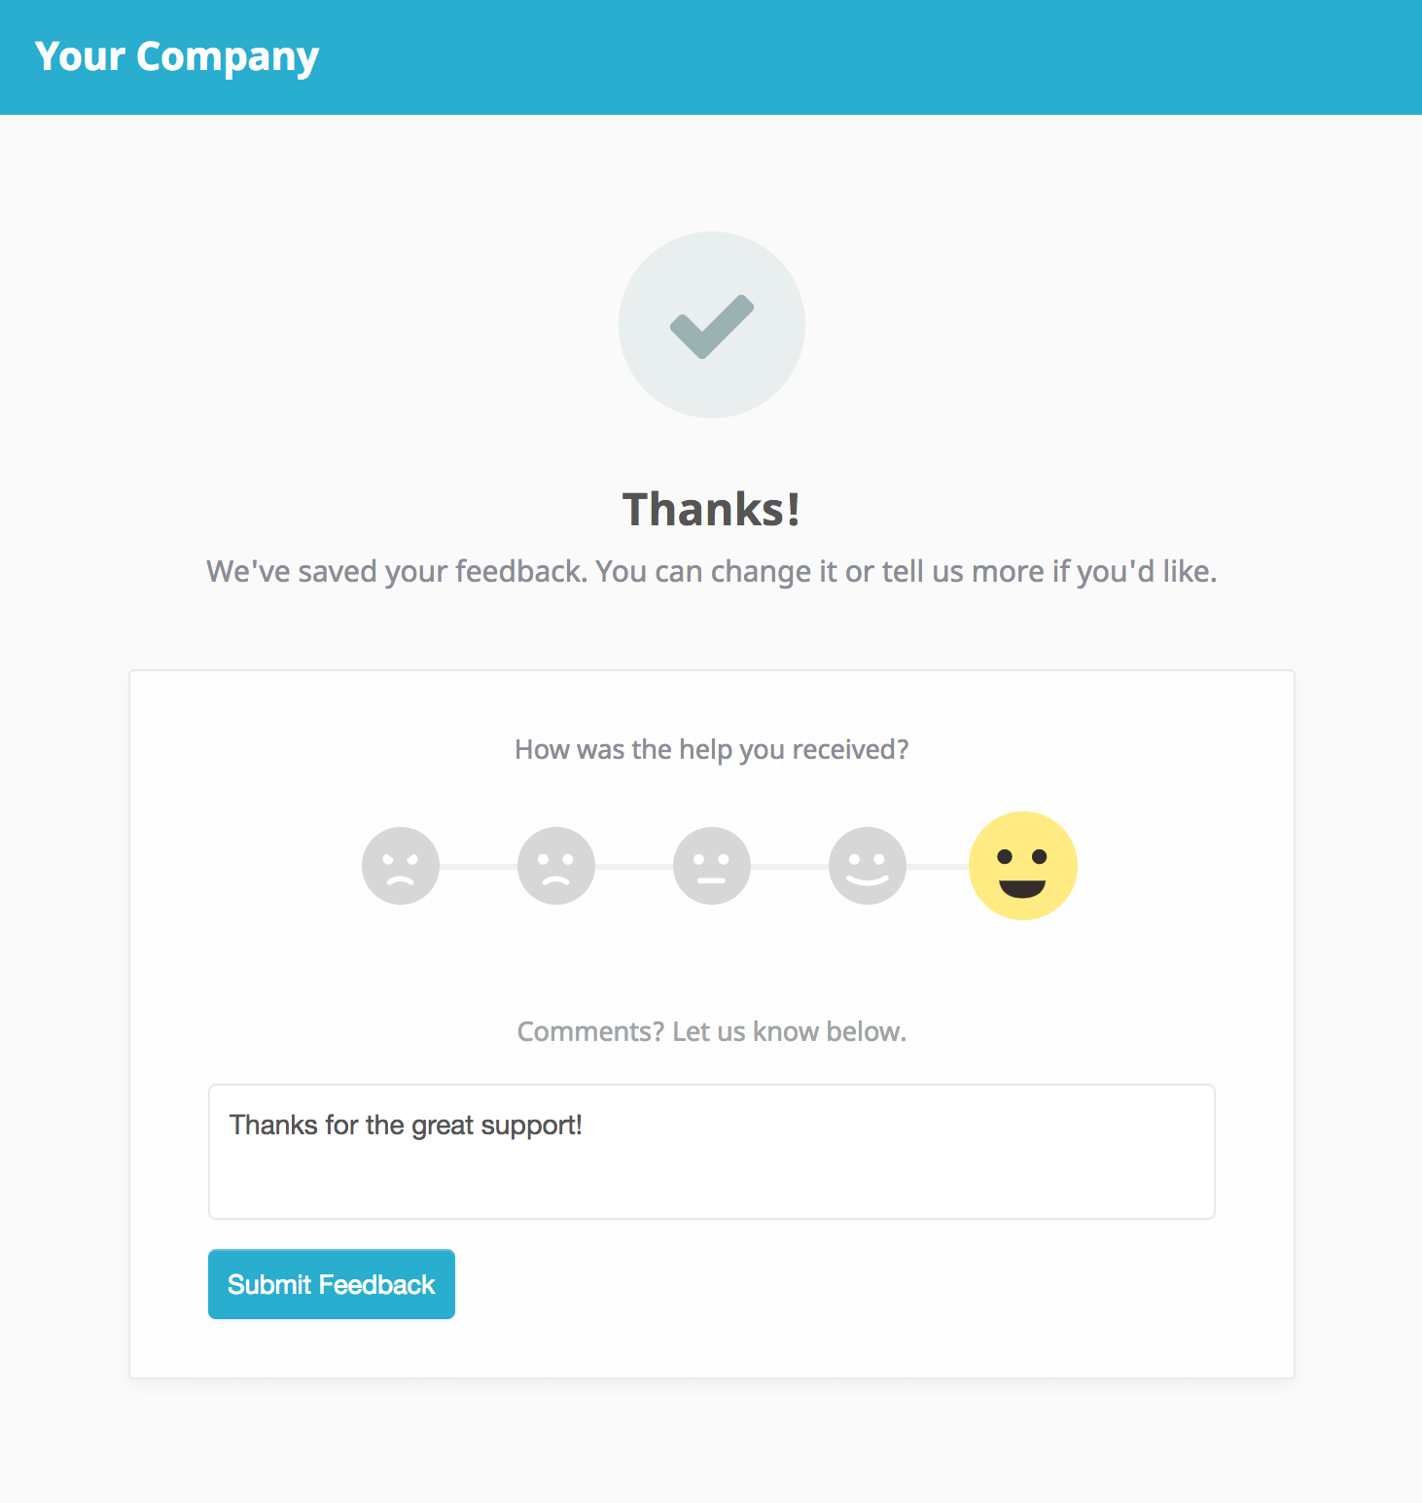The height and width of the screenshot is (1503, 1422).
Task: Click the Thanks! heading
Action: pyautogui.click(x=712, y=509)
